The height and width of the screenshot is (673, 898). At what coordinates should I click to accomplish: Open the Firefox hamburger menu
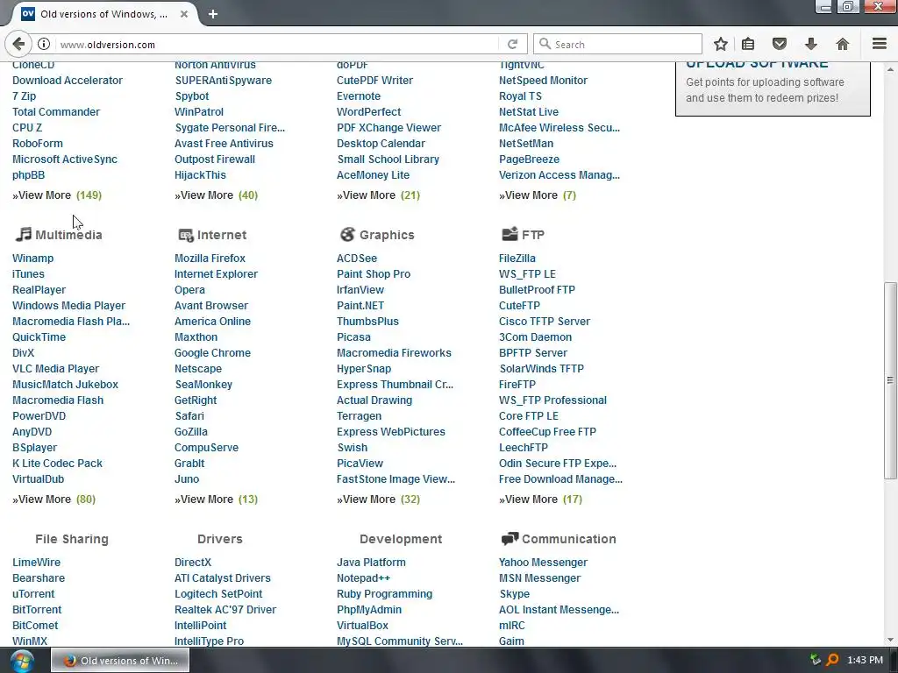[880, 44]
